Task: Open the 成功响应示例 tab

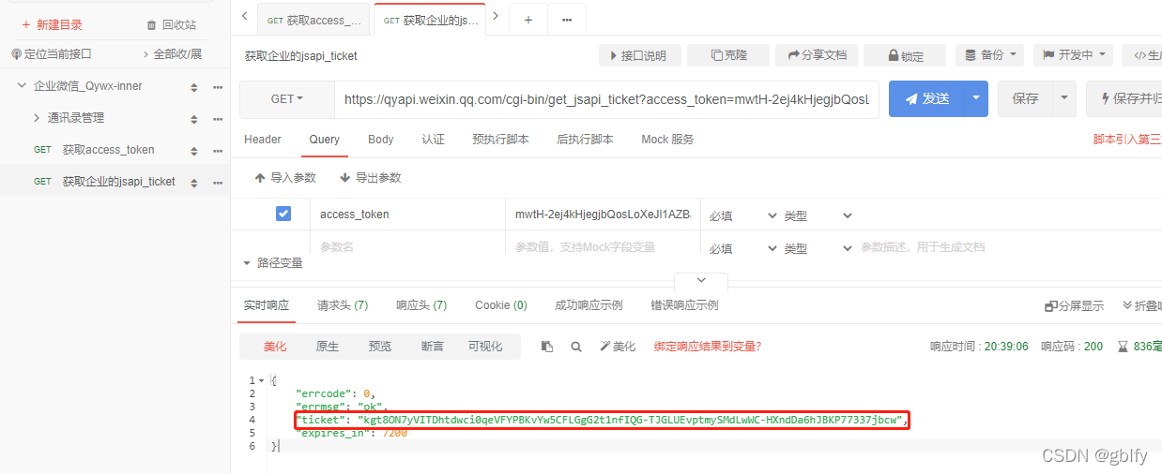Action: (589, 305)
